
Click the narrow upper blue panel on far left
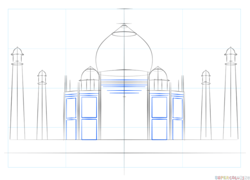[x=71, y=108]
